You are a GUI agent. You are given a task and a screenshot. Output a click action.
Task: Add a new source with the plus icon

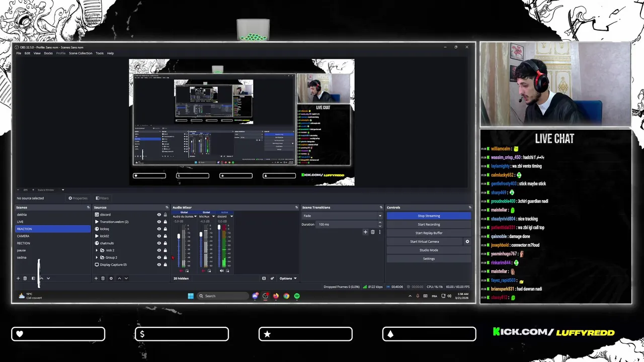[x=96, y=278]
